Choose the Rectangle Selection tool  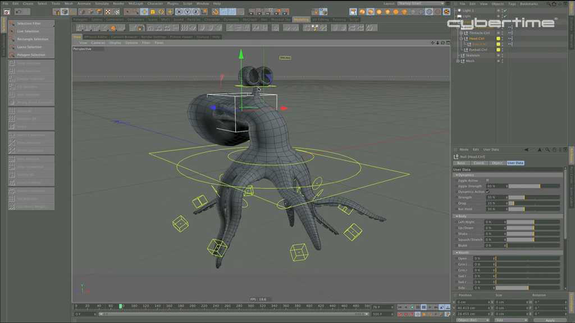[31, 39]
